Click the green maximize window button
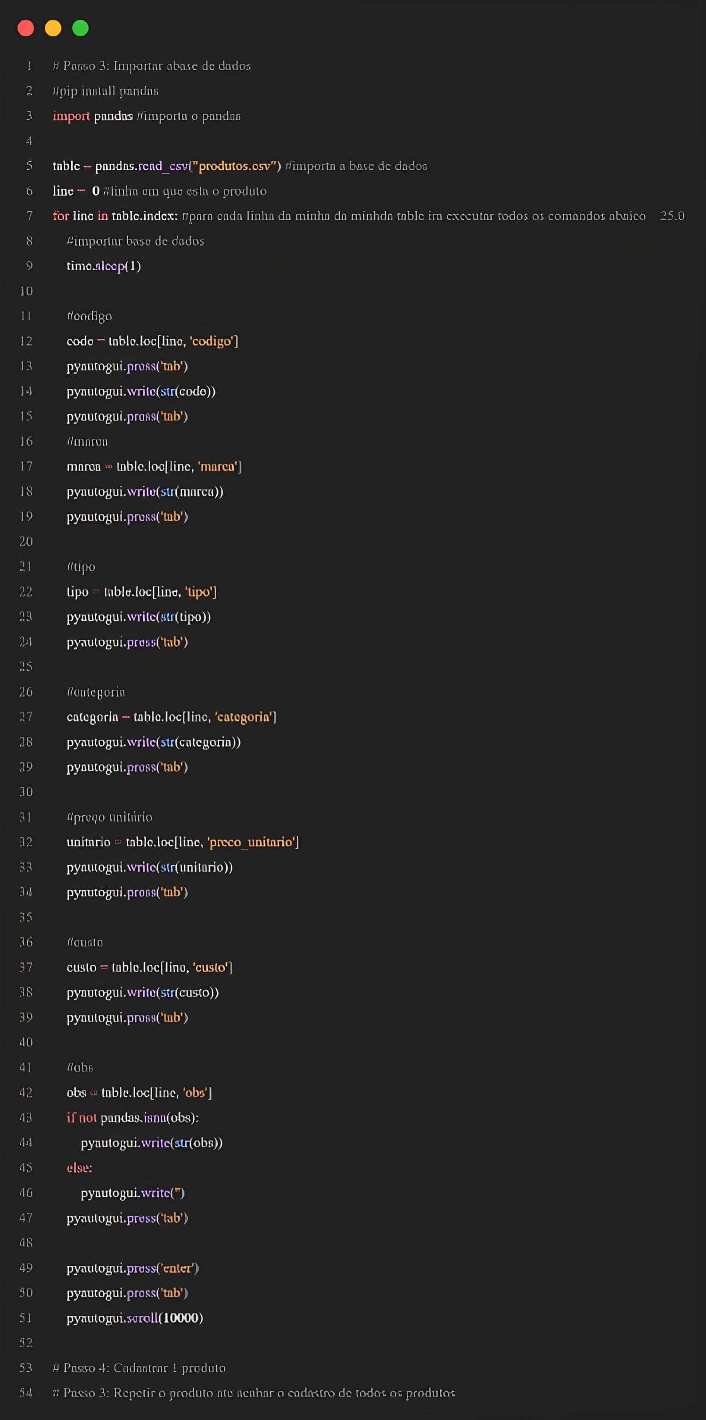The image size is (706, 1420). (81, 28)
